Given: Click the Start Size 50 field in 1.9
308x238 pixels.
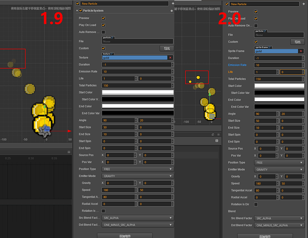Looking at the screenshot, I should (119, 127).
